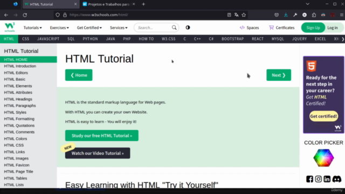Toggle dark mode contrast icon
The height and width of the screenshot is (194, 345).
pyautogui.click(x=188, y=27)
